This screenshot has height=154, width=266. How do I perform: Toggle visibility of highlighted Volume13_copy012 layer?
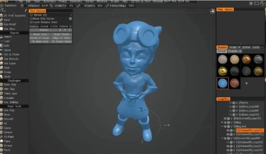[228, 130]
